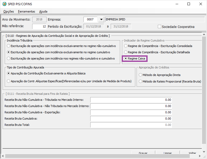Click the Limpar button
The height and width of the screenshot is (159, 207).
168,153
